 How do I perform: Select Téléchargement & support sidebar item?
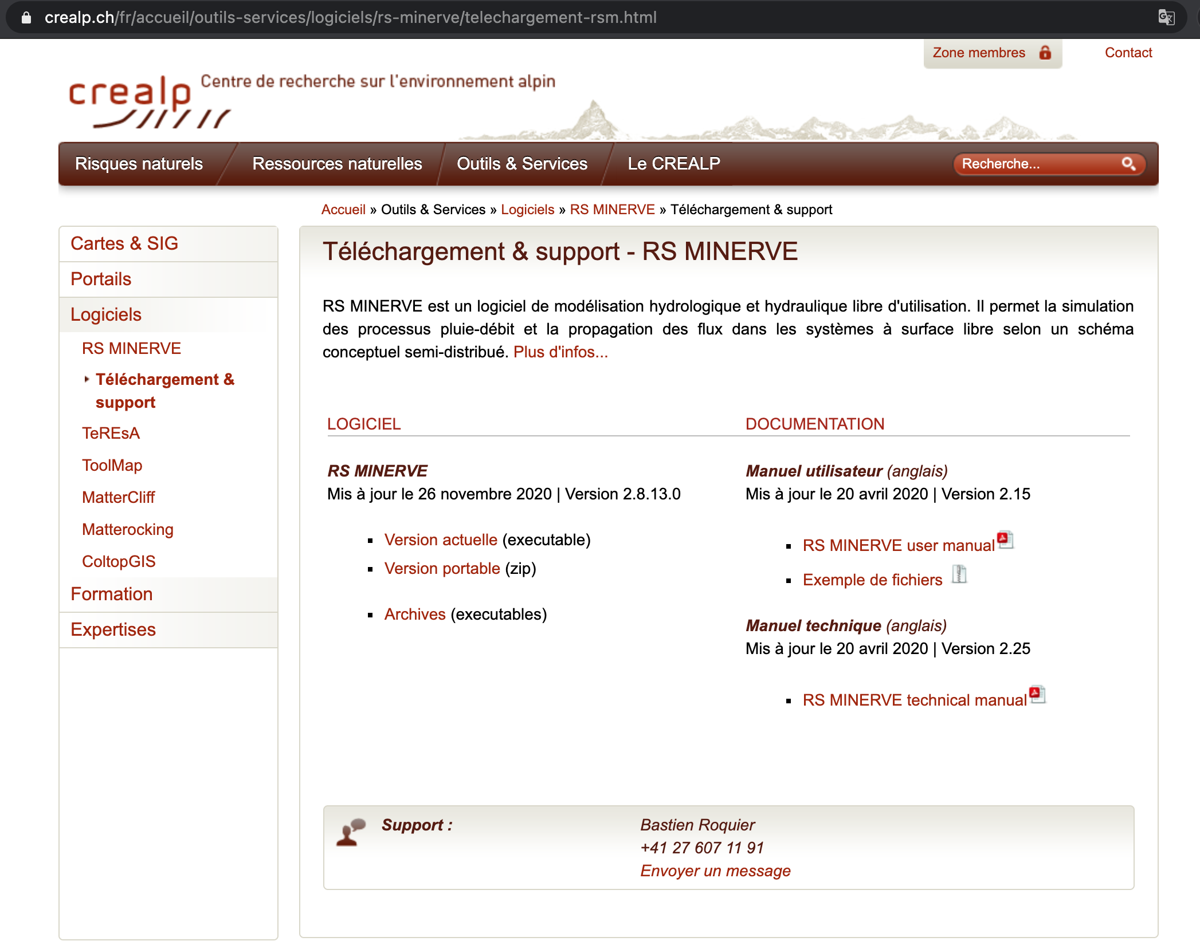click(x=165, y=391)
